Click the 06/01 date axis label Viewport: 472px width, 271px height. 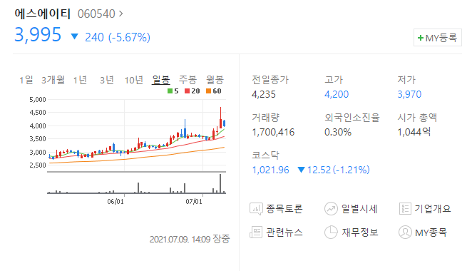coord(116,201)
